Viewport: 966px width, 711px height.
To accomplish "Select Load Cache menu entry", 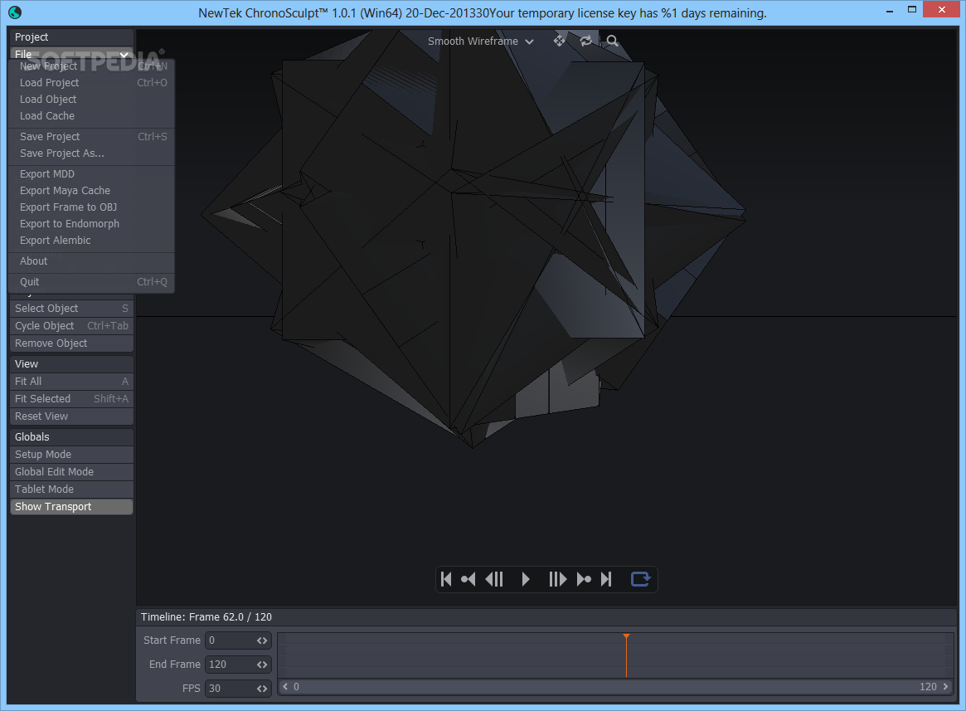I will pyautogui.click(x=93, y=116).
